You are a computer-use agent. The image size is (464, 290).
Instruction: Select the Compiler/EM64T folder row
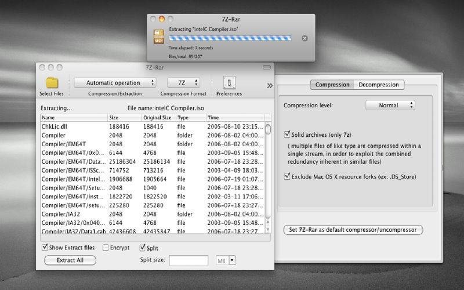click(153, 144)
